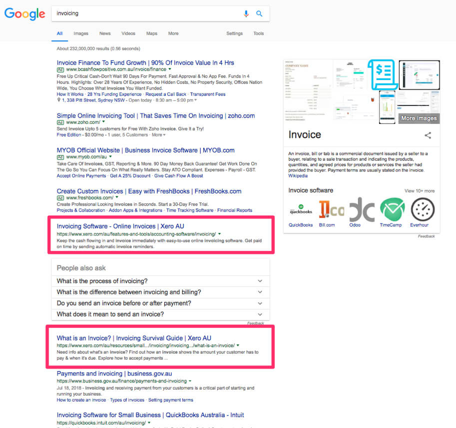Click 'Free Edition' Zoho sitelink

[x=69, y=135]
